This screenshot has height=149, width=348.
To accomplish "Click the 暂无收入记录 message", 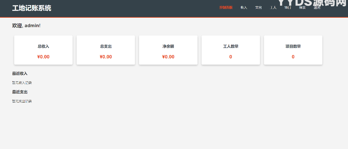I will pos(22,83).
